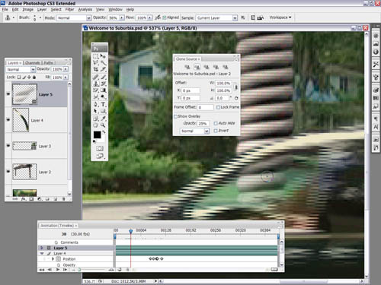This screenshot has width=381, height=285.
Task: Open the Filter menu
Action: (69, 9)
